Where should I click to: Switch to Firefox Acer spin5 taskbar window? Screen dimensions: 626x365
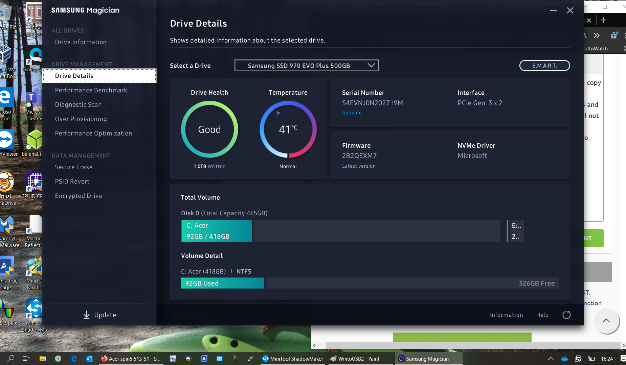click(x=131, y=359)
